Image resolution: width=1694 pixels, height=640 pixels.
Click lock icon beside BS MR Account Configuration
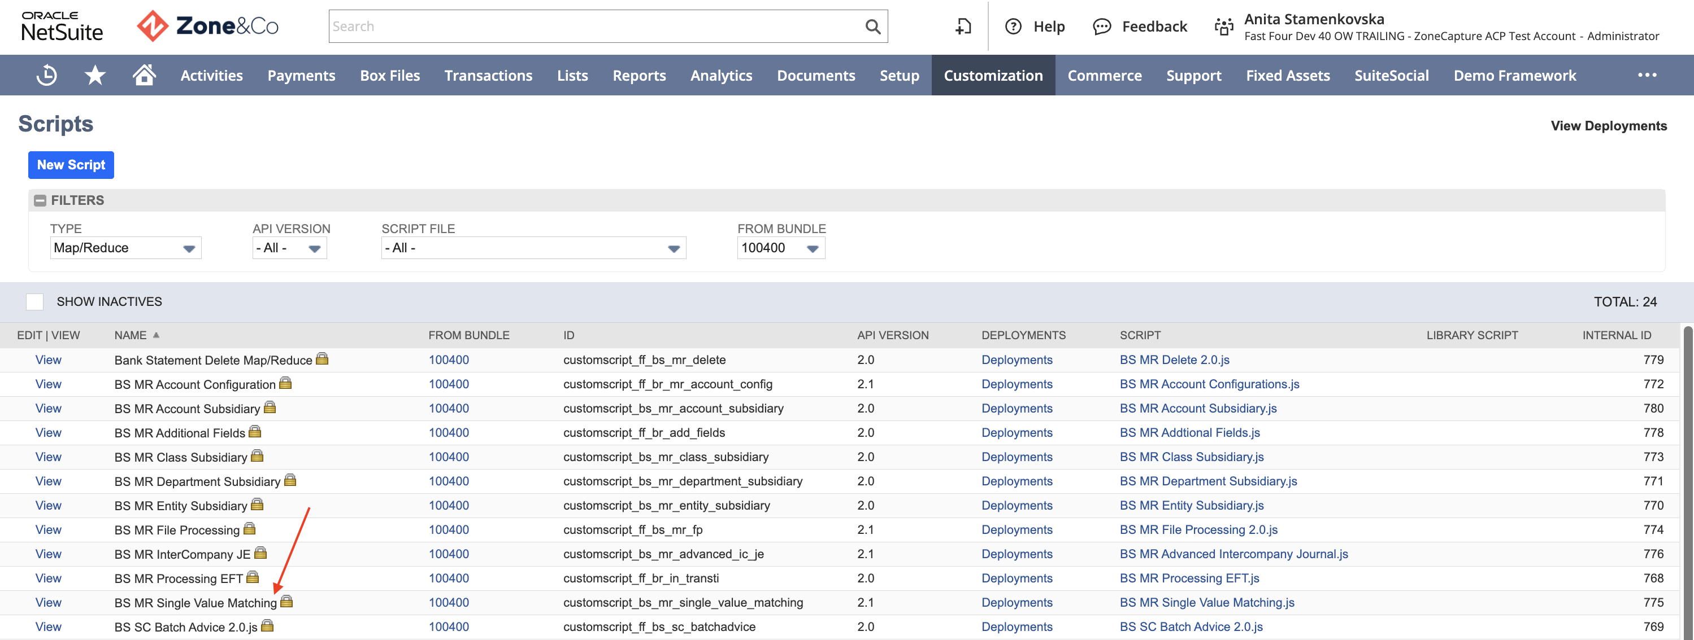point(285,383)
